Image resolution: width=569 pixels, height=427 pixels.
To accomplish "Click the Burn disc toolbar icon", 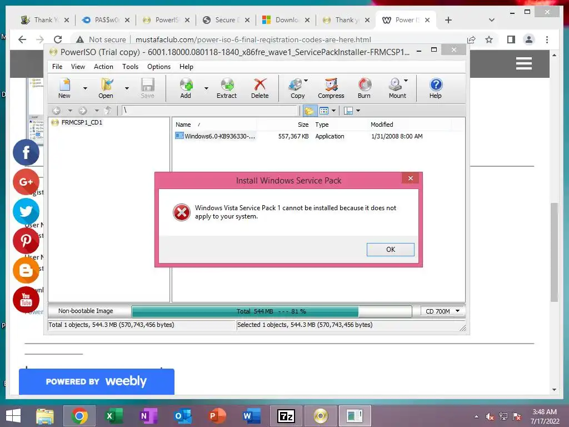I will [365, 88].
